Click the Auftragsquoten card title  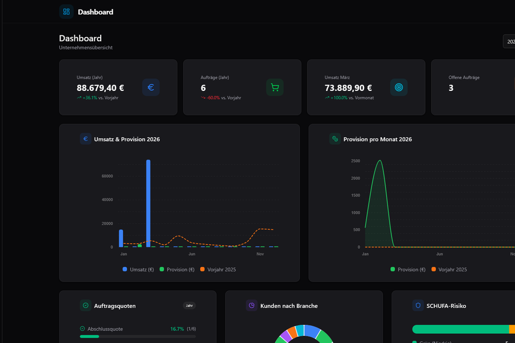(114, 306)
